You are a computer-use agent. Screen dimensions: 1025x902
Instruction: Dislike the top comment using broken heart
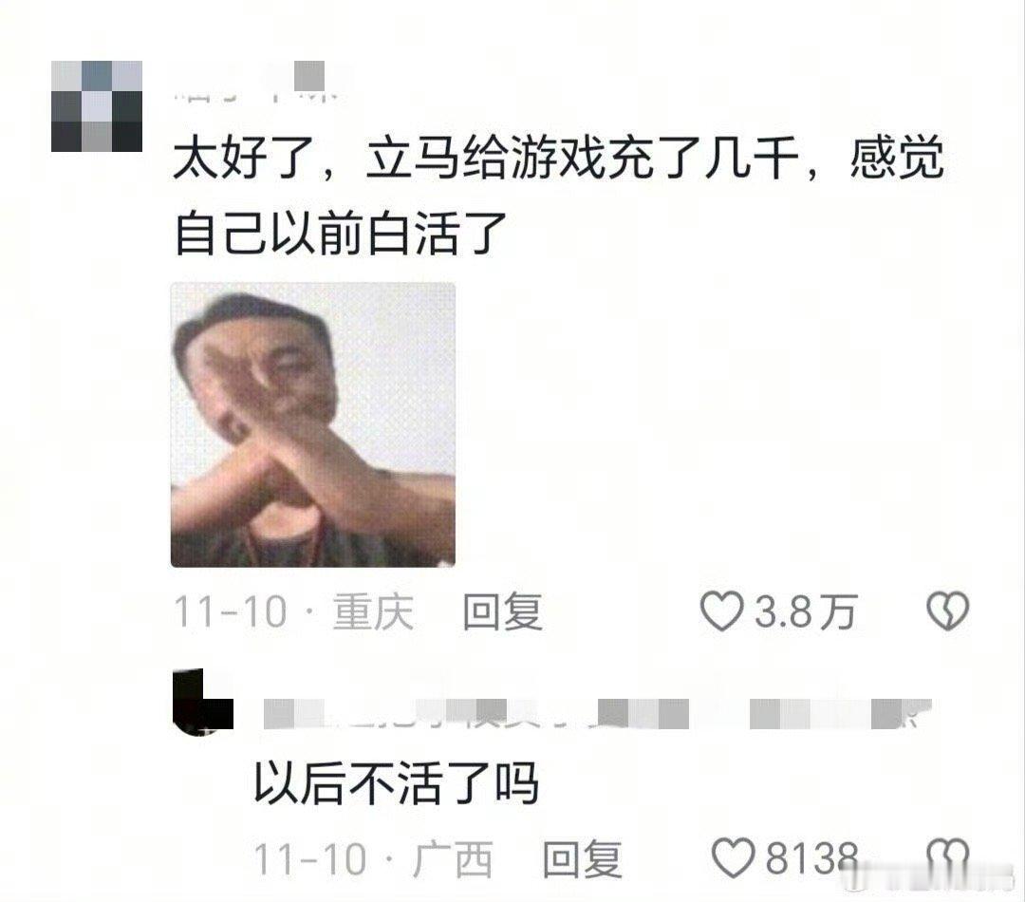(x=948, y=611)
